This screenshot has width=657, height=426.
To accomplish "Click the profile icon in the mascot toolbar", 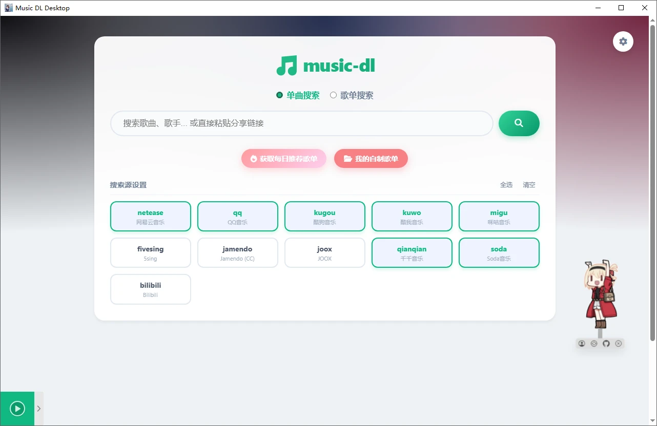I will (582, 343).
